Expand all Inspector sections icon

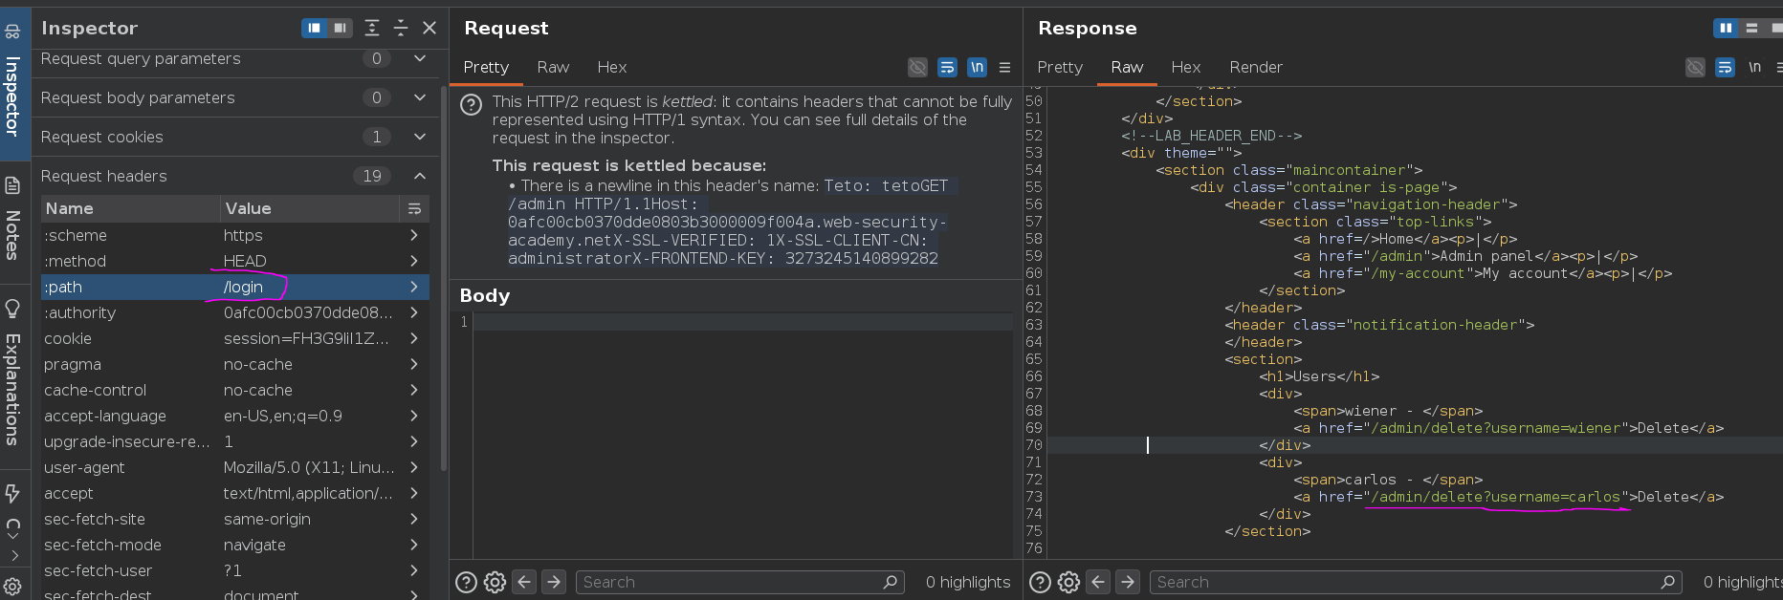tap(372, 28)
